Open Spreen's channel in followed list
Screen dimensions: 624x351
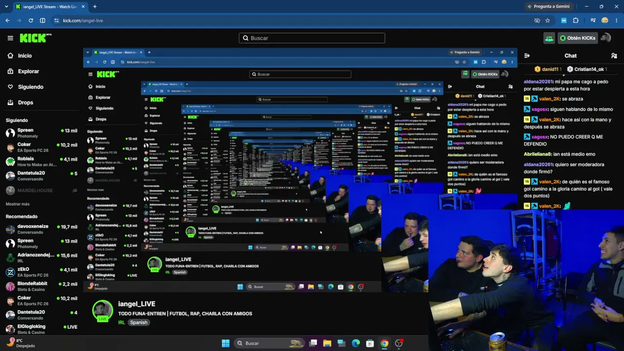41,133
